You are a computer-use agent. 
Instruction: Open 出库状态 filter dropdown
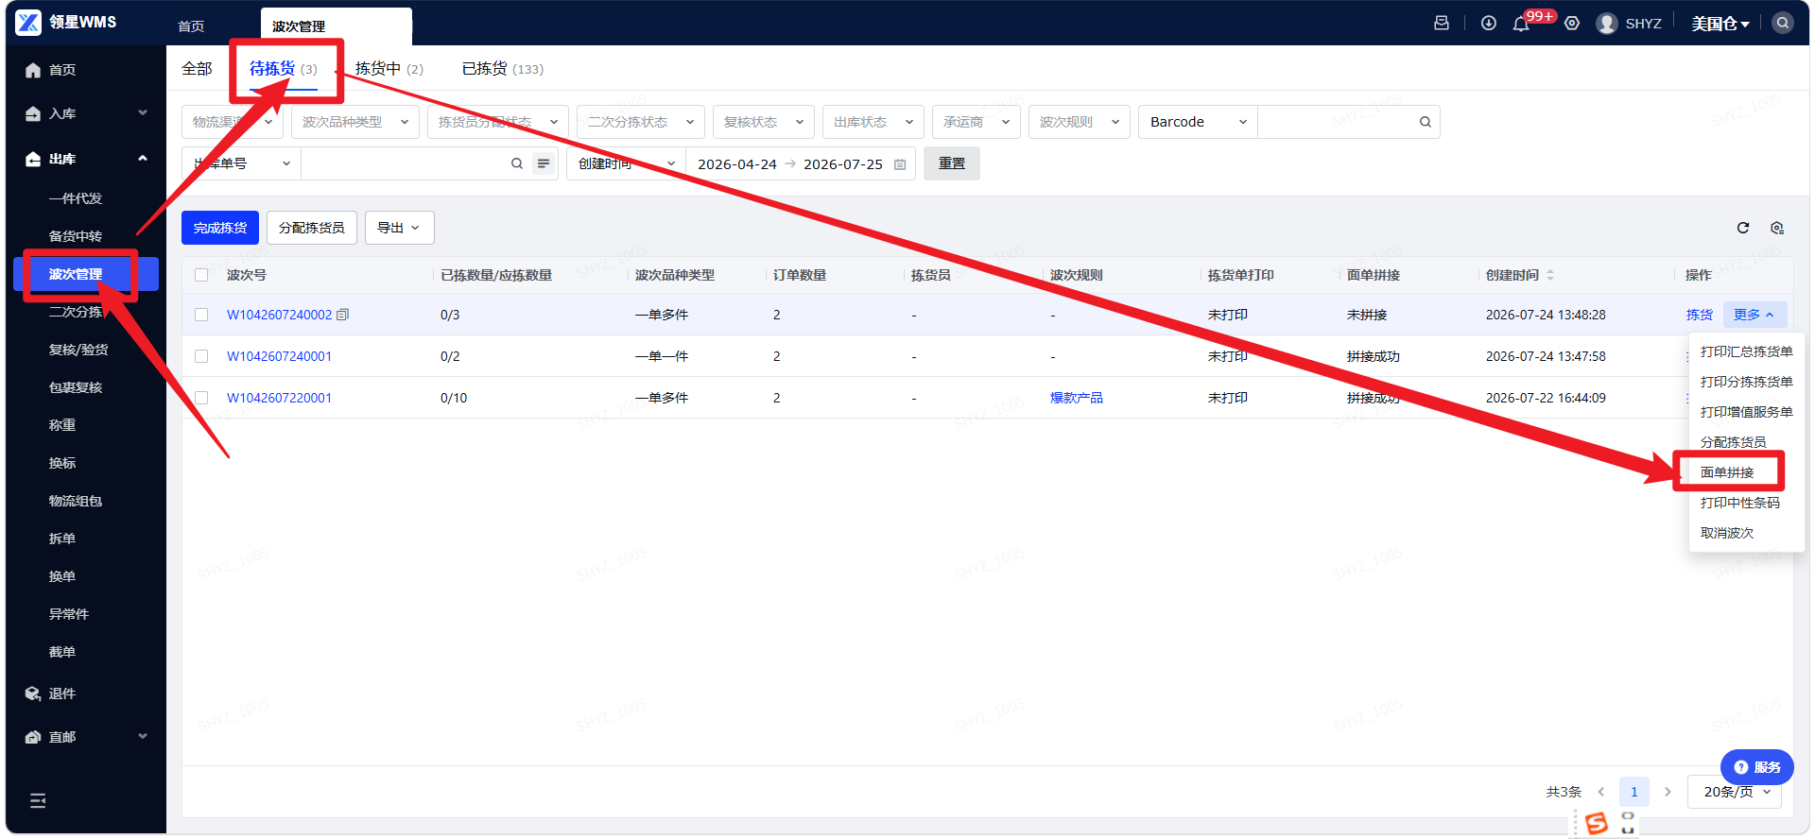pos(873,122)
